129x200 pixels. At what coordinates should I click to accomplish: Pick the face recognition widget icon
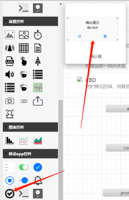(x=10, y=114)
